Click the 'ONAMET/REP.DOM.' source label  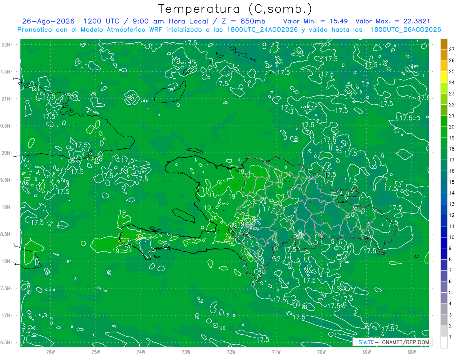(406, 342)
